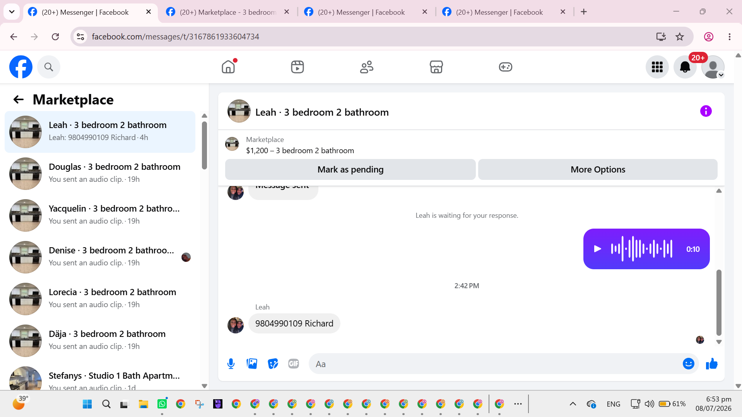
Task: Click the address bar URL
Action: 175,37
